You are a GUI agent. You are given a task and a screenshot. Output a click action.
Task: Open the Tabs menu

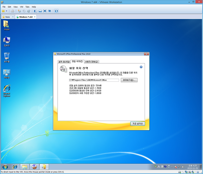pos(27,7)
